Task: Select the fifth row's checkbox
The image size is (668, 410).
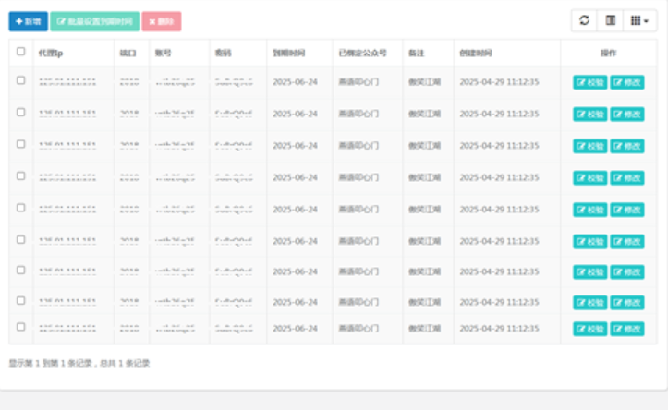Action: click(21, 209)
